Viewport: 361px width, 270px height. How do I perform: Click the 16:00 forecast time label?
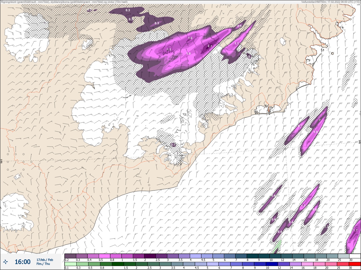(22, 262)
